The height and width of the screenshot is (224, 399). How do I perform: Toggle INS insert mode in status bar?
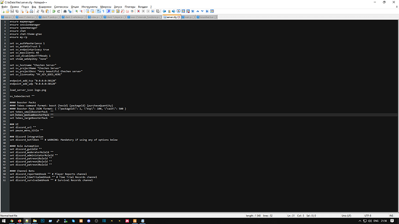click(x=391, y=215)
